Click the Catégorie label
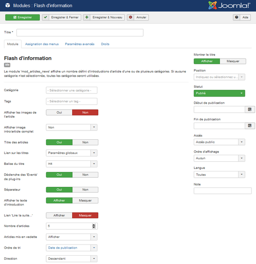 click(x=11, y=90)
